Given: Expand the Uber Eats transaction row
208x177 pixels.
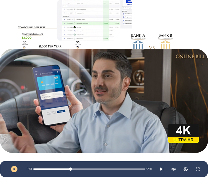Looking at the screenshot, I should pyautogui.click(x=64, y=27).
